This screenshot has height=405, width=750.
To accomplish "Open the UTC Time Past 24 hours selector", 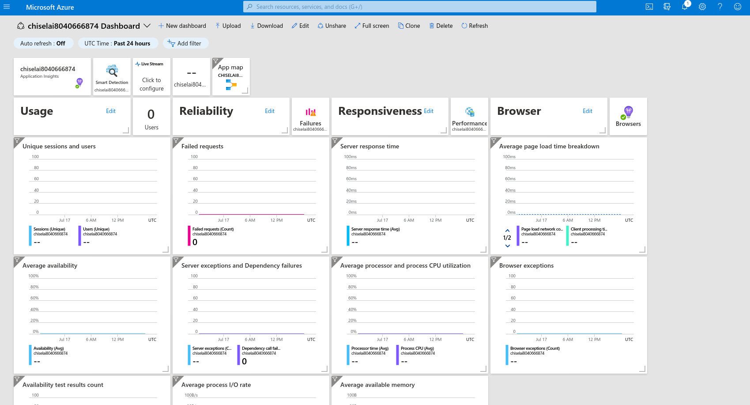I will tap(117, 43).
